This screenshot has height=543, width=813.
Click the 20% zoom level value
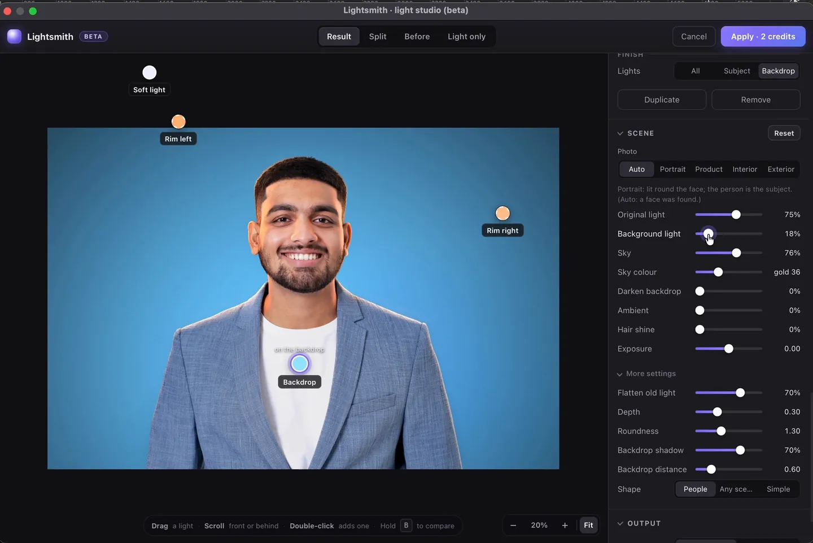point(539,525)
